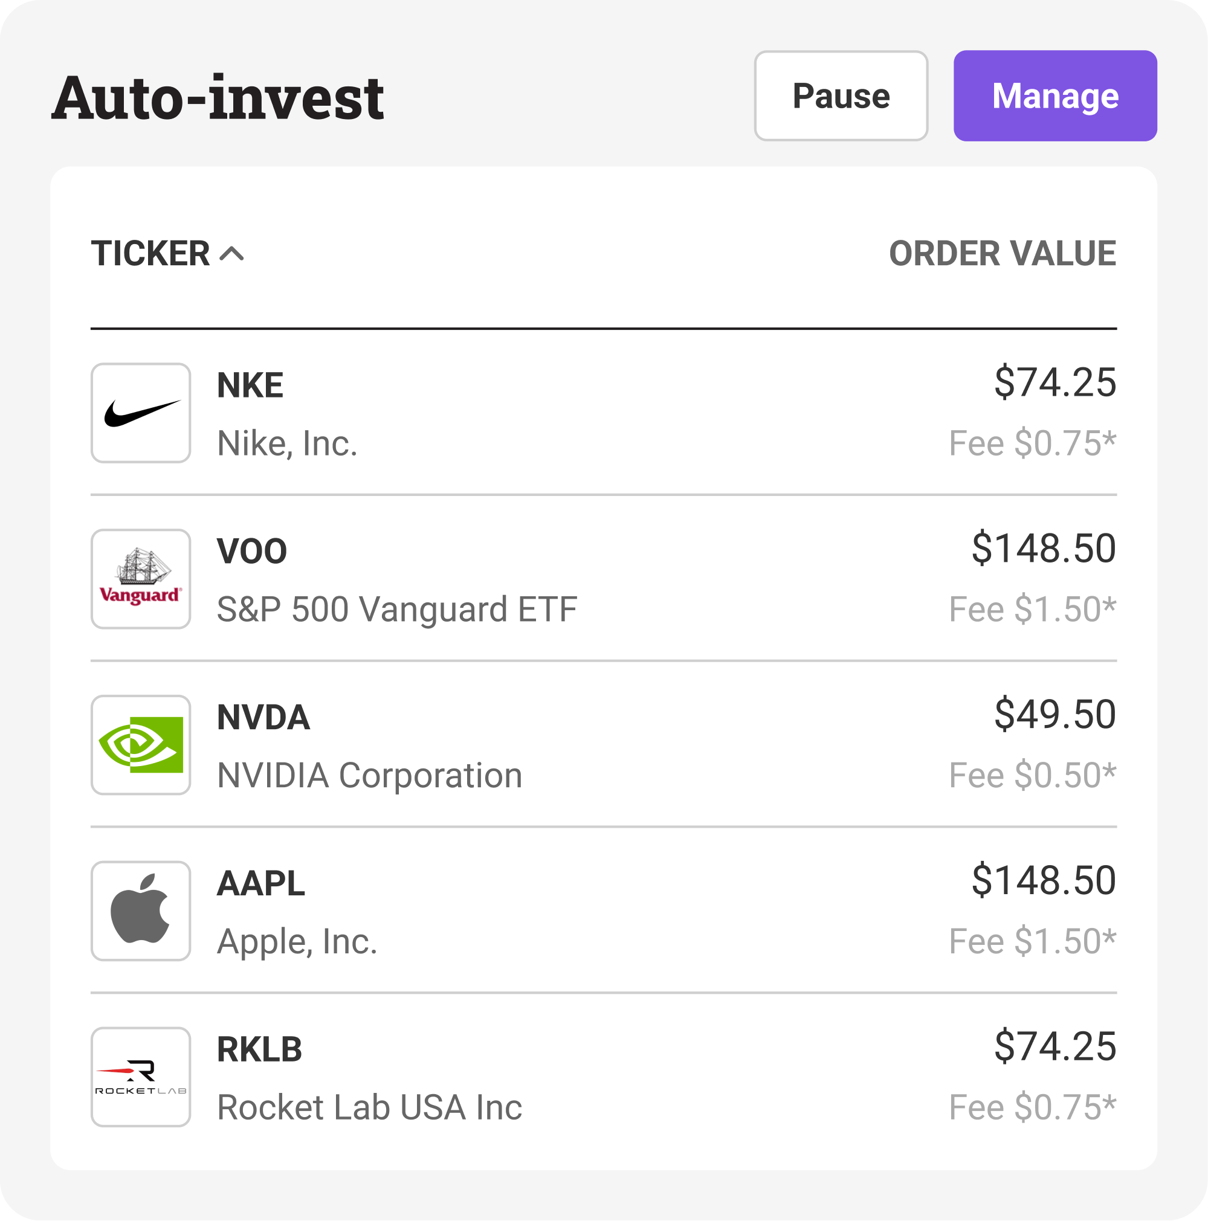Sort by the ORDER VALUE column header
Viewport: 1208px width, 1221px height.
tap(1002, 254)
